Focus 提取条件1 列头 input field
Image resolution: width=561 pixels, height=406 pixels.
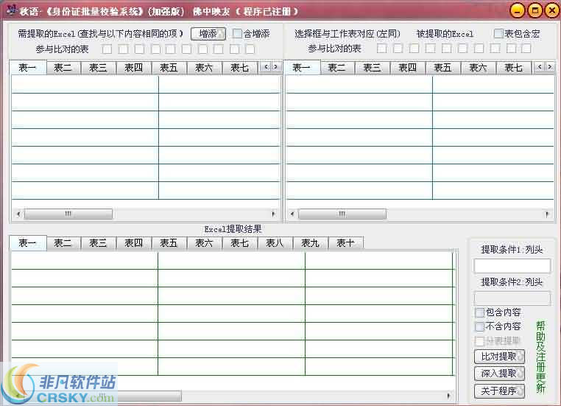click(512, 266)
